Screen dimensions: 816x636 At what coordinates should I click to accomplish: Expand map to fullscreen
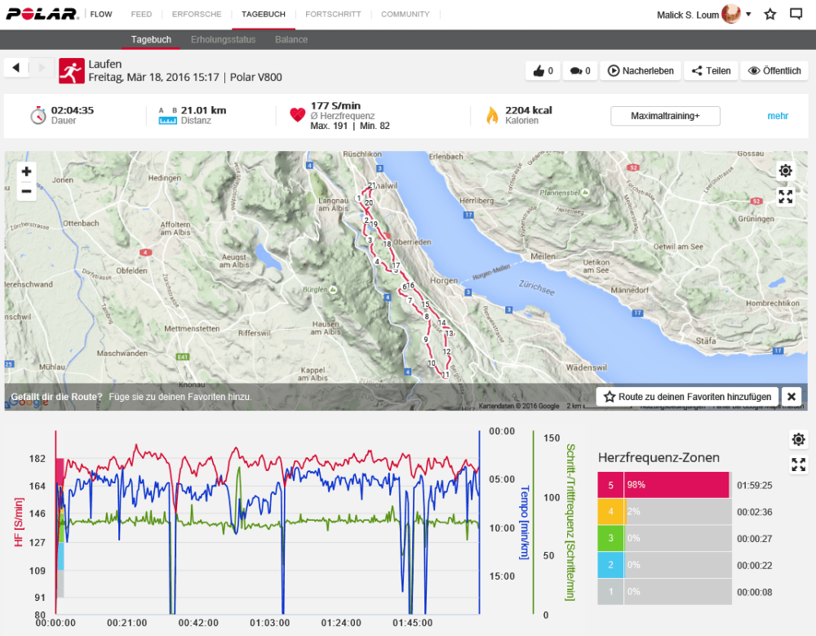coord(785,197)
